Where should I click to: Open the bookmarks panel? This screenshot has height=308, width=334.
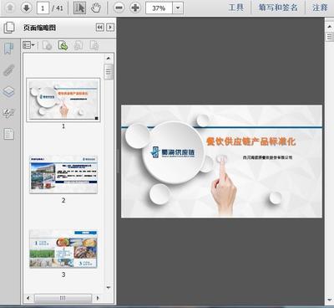point(8,49)
